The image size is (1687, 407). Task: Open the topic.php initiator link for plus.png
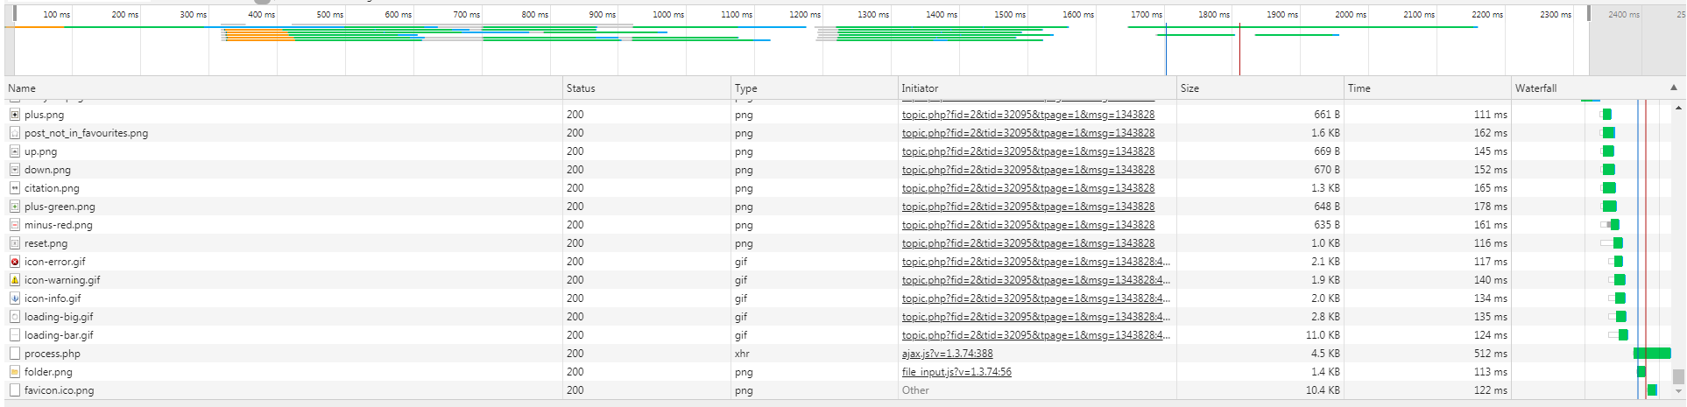click(x=1027, y=115)
